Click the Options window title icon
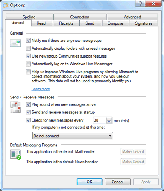Screen dimensions: 164x191 click(6, 5)
